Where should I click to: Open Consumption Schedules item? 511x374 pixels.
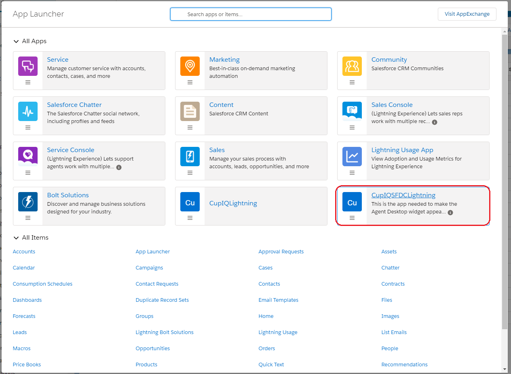point(42,284)
